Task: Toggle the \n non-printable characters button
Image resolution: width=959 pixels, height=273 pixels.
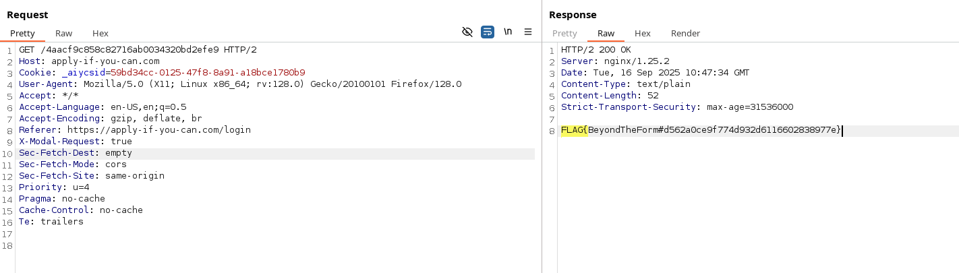Action: 508,32
